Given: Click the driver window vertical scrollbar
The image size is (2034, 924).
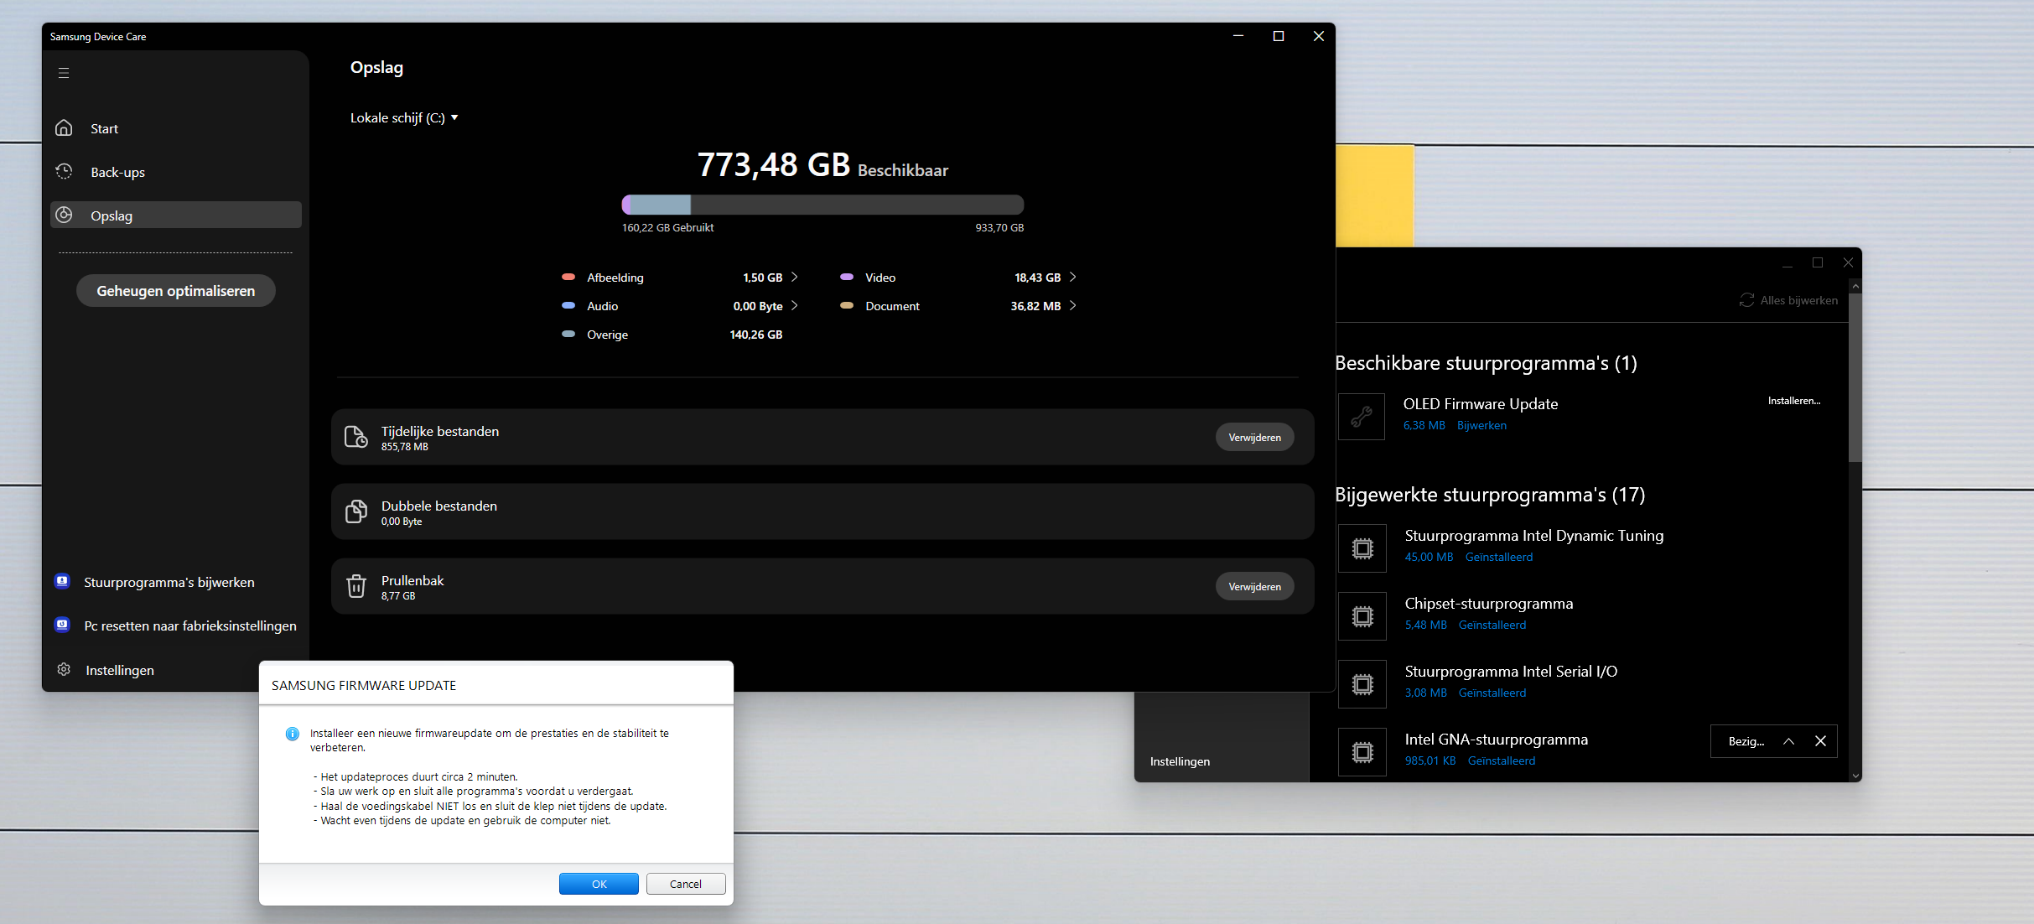Looking at the screenshot, I should tap(1855, 377).
